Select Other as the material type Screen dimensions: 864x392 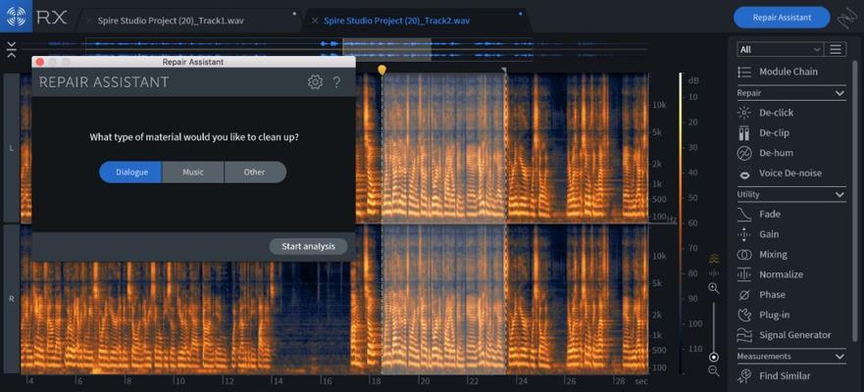(x=255, y=172)
